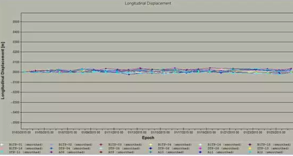
Task: Click the DTP-08 magenta legend marker
Action: coord(200,148)
